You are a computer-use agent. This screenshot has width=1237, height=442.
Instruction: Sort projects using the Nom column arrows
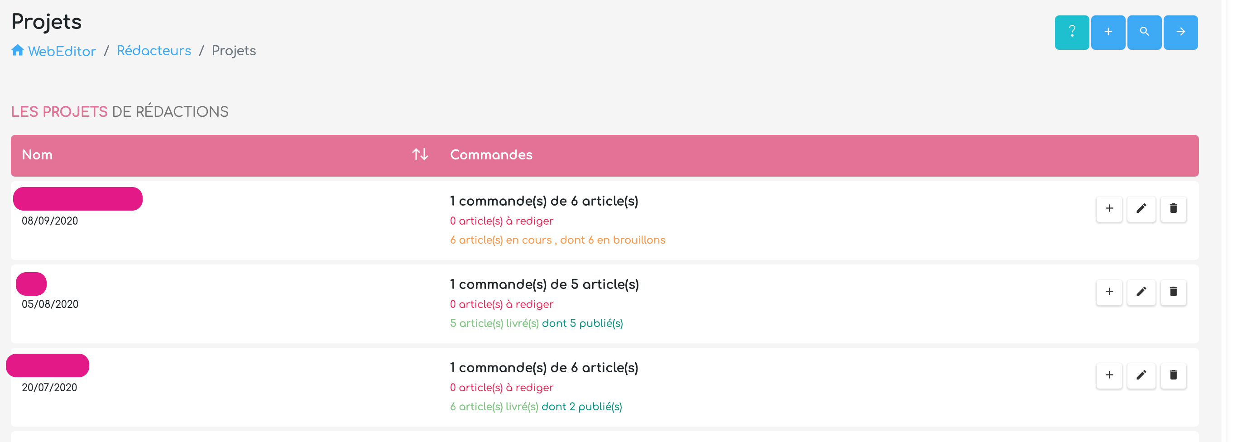[420, 155]
